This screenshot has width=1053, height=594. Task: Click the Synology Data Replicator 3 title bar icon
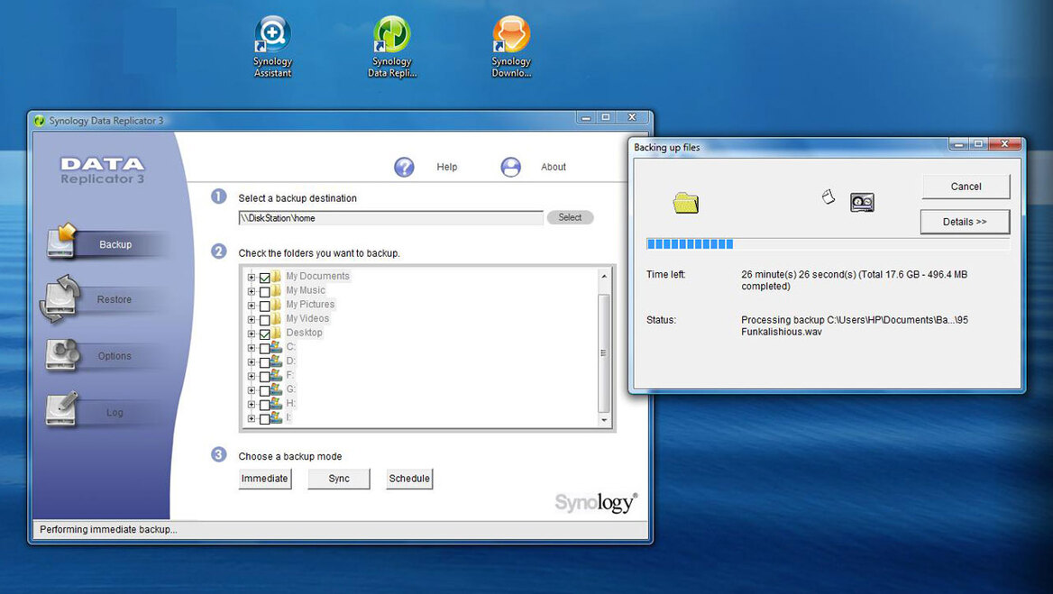(39, 121)
